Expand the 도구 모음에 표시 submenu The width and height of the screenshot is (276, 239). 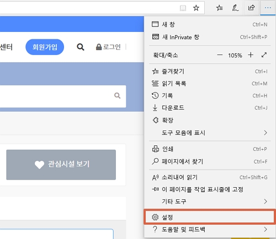click(x=210, y=133)
